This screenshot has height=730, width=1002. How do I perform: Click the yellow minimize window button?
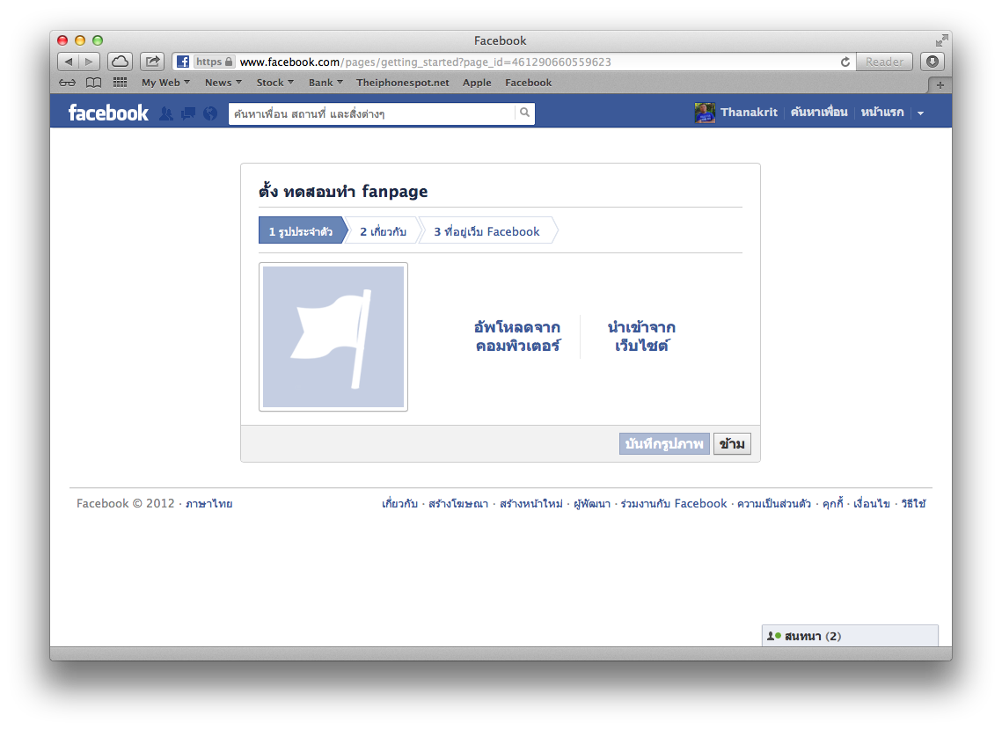[80, 40]
